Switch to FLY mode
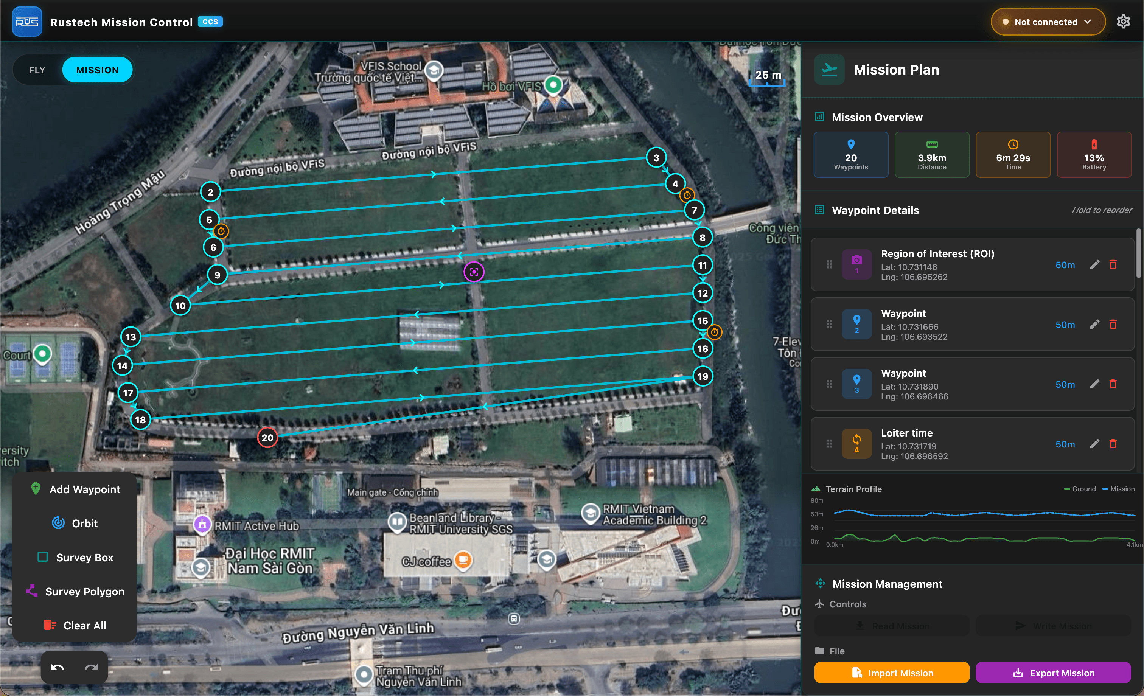Viewport: 1144px width, 696px height. point(37,70)
